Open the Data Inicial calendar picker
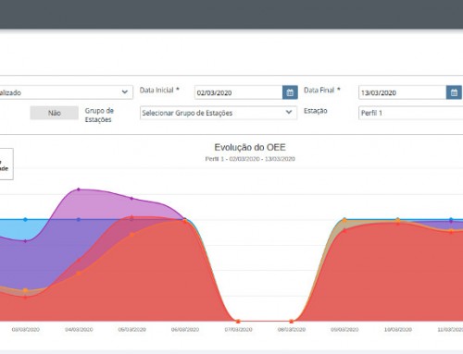The image size is (463, 354). tap(290, 92)
